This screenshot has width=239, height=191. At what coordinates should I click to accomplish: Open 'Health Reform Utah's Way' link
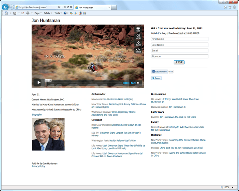tap(122, 141)
